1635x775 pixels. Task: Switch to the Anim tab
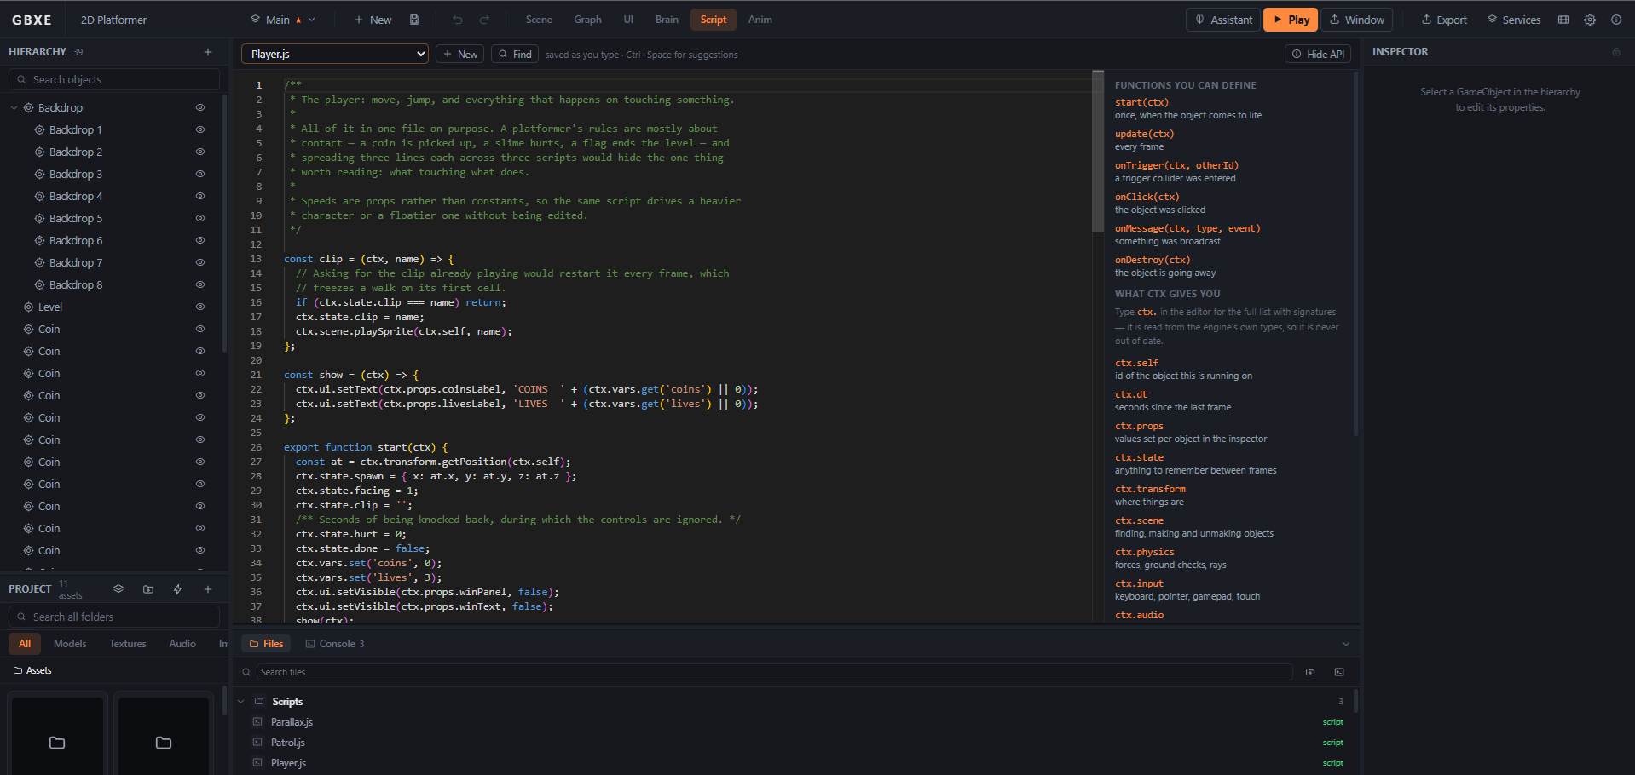[x=760, y=20]
